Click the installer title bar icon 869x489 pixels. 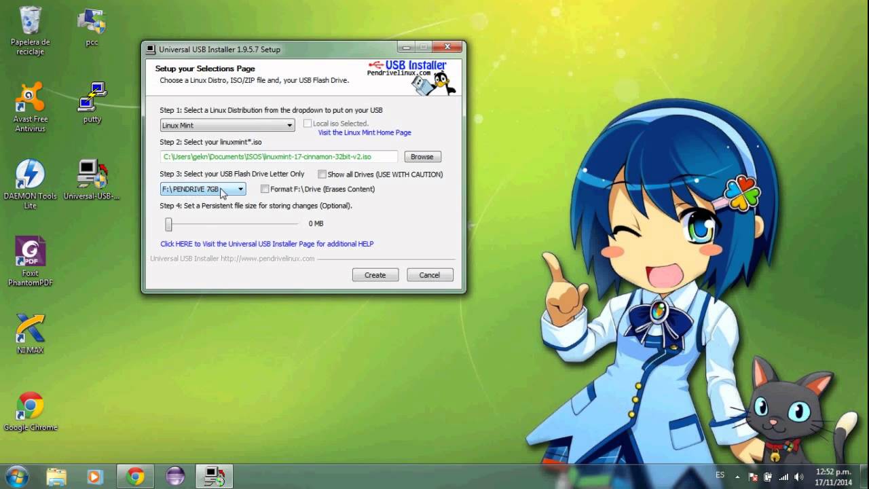tap(151, 49)
